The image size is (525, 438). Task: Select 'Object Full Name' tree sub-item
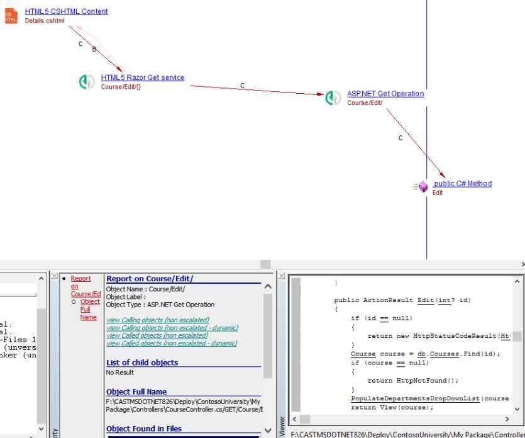(89, 310)
